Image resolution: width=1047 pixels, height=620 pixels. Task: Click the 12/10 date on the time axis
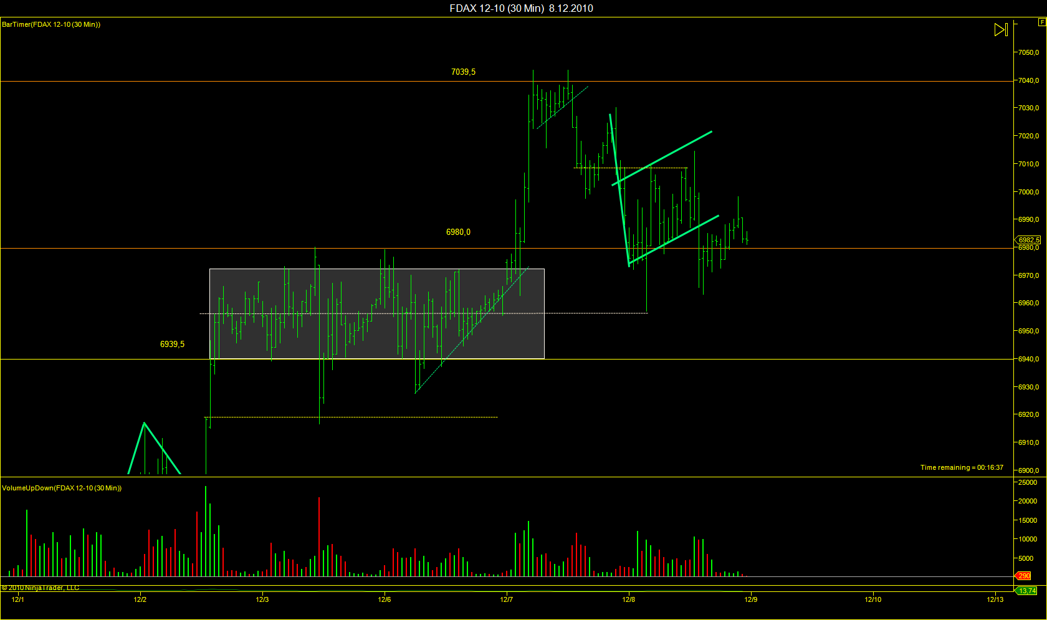(872, 599)
